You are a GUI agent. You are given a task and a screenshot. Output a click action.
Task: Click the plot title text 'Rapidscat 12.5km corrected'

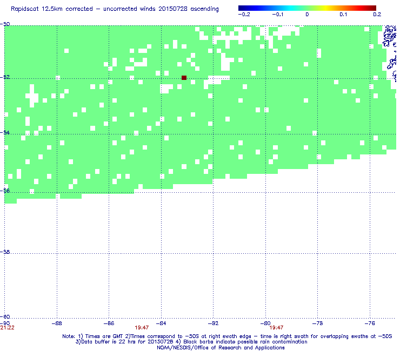pos(52,9)
